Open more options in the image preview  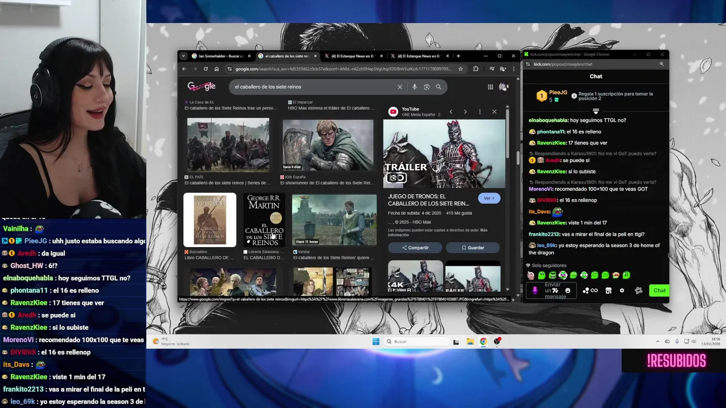[479, 112]
